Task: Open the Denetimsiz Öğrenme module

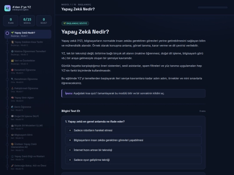Action: pyautogui.click(x=28, y=80)
